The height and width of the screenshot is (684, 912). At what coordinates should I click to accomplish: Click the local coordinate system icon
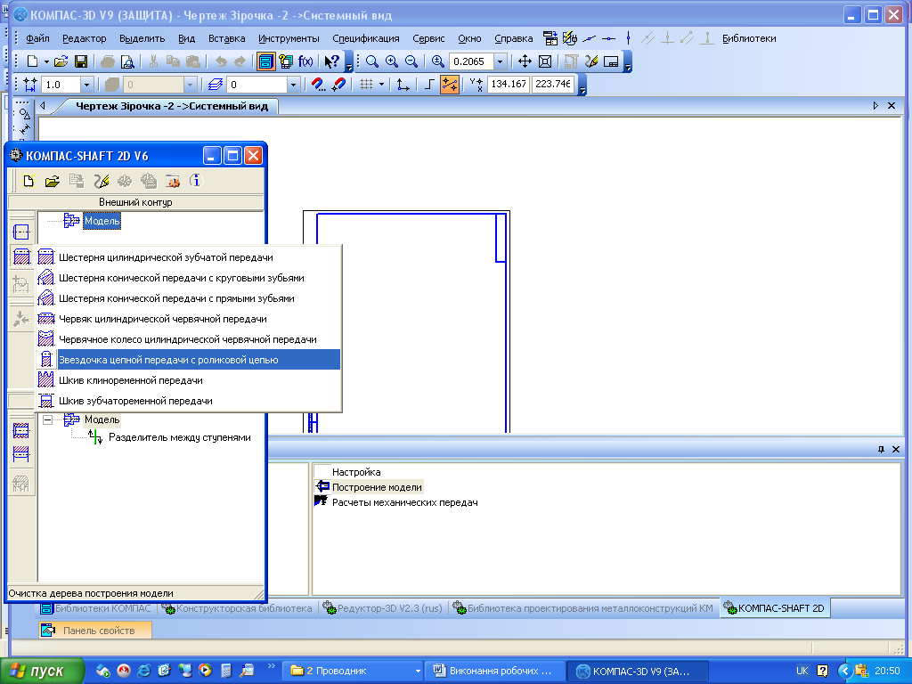(x=403, y=85)
